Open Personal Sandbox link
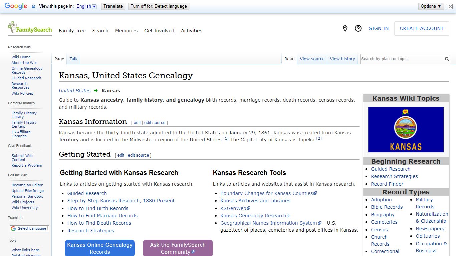 click(x=27, y=196)
